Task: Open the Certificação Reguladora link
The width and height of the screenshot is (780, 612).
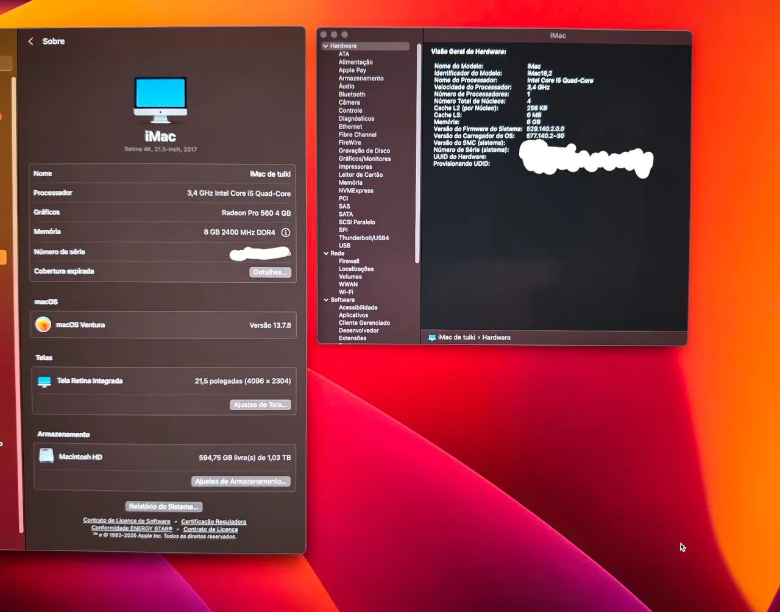Action: click(x=214, y=521)
